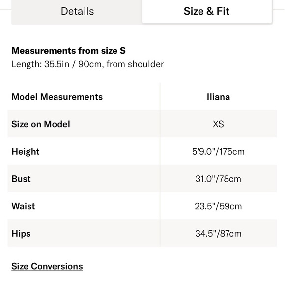Select the Hips row label
The height and width of the screenshot is (285, 285).
pyautogui.click(x=21, y=234)
